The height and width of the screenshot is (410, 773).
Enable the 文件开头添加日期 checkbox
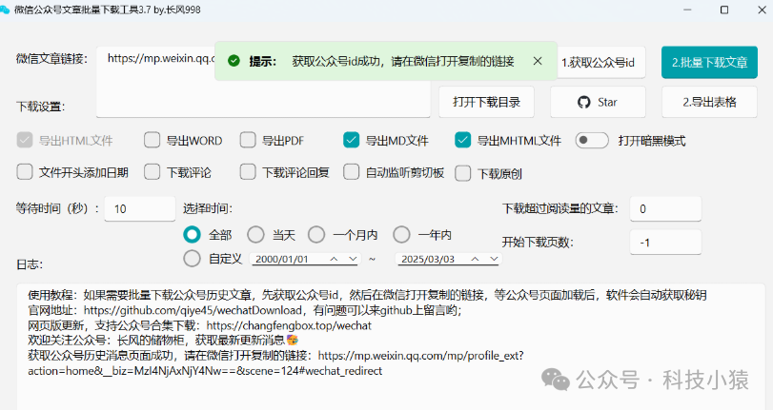coord(25,172)
